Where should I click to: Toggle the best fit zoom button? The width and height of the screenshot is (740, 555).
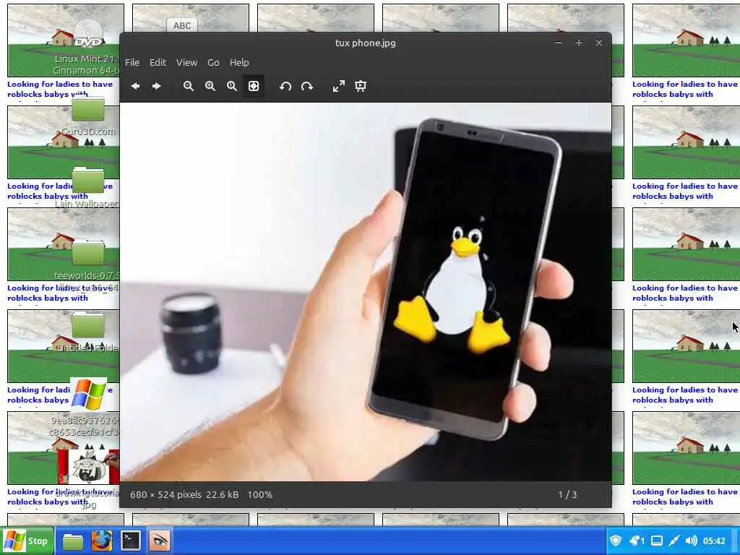[x=254, y=87]
